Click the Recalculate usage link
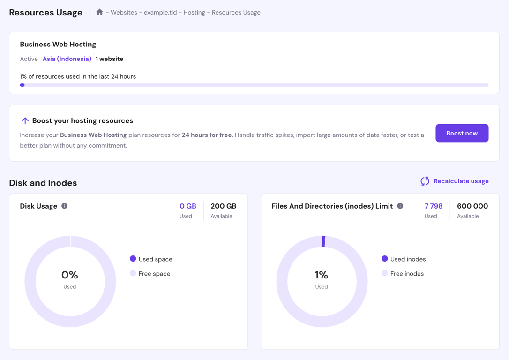The height and width of the screenshot is (360, 509). (x=461, y=181)
